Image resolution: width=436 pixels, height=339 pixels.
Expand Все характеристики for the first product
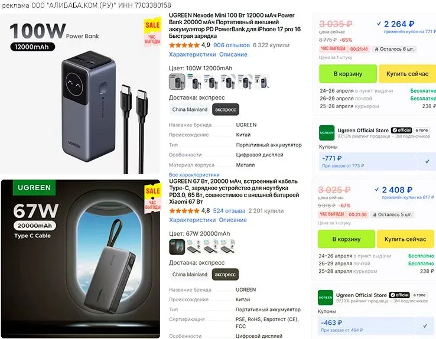[x=194, y=175]
